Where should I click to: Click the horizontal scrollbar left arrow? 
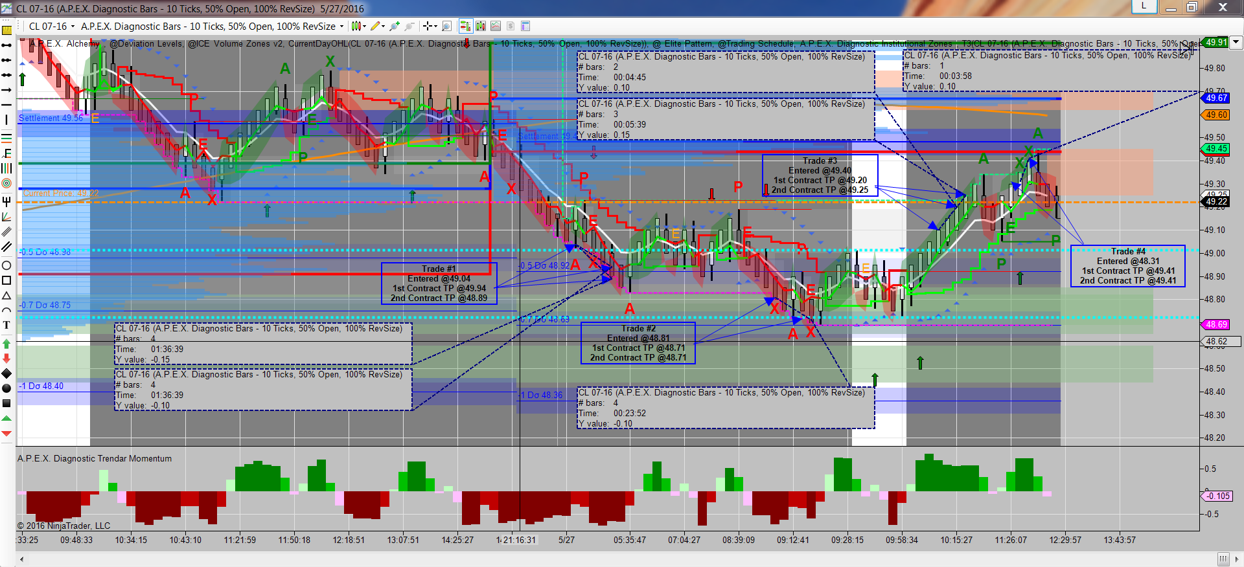click(x=22, y=559)
